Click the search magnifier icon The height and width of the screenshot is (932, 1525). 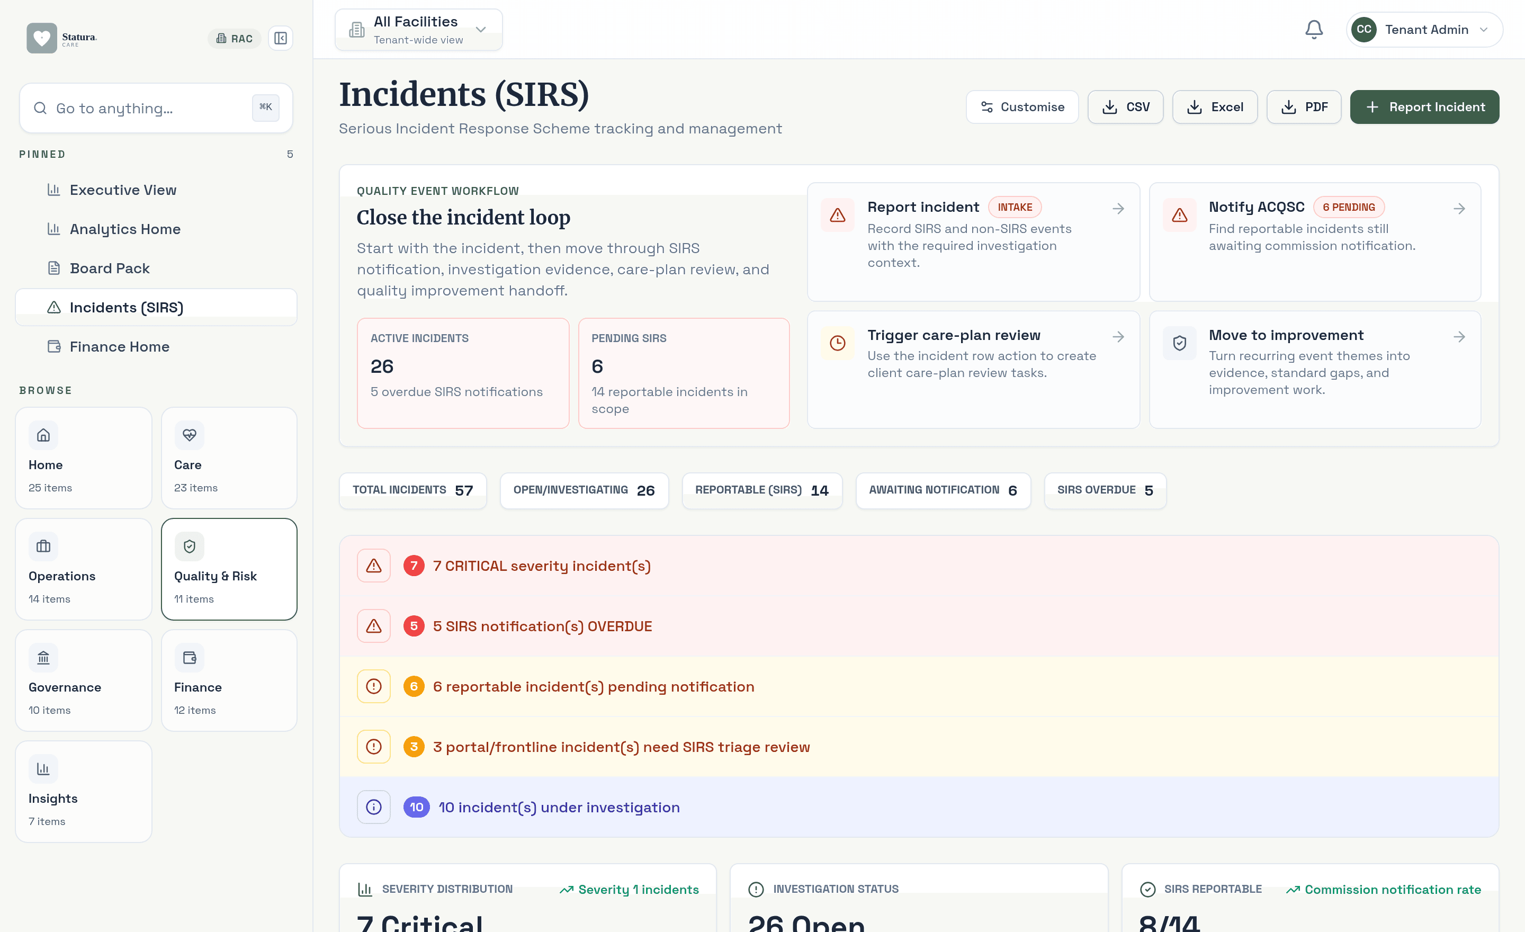click(x=40, y=109)
